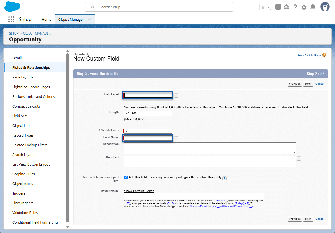Click the top Next button
The height and width of the screenshot is (233, 335).
point(308,84)
